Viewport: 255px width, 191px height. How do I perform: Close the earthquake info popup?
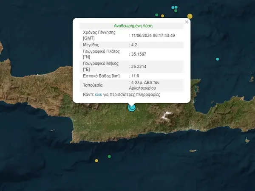[x=187, y=22]
